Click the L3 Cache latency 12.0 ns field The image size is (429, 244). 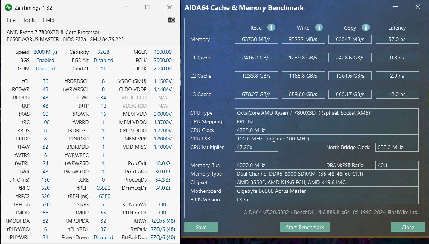click(397, 94)
